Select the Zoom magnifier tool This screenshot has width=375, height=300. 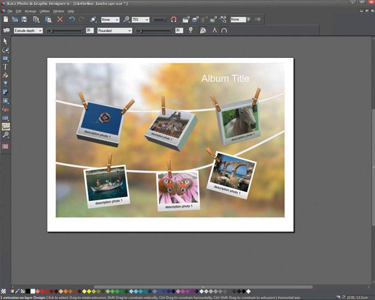pyautogui.click(x=5, y=134)
